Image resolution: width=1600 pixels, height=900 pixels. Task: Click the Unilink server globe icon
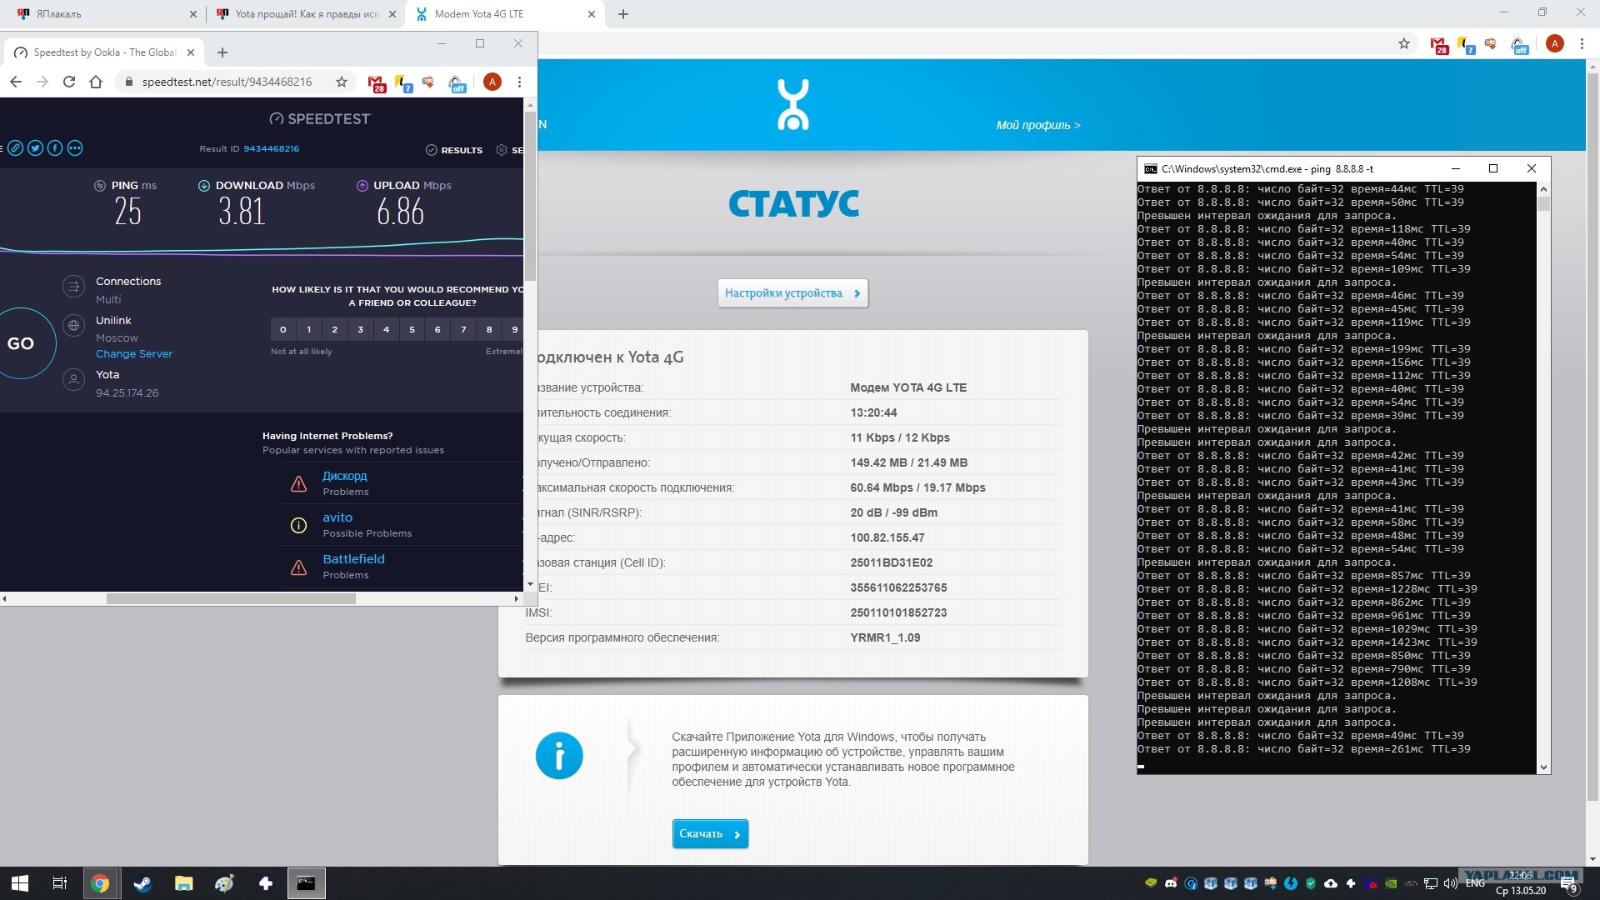[x=74, y=326]
